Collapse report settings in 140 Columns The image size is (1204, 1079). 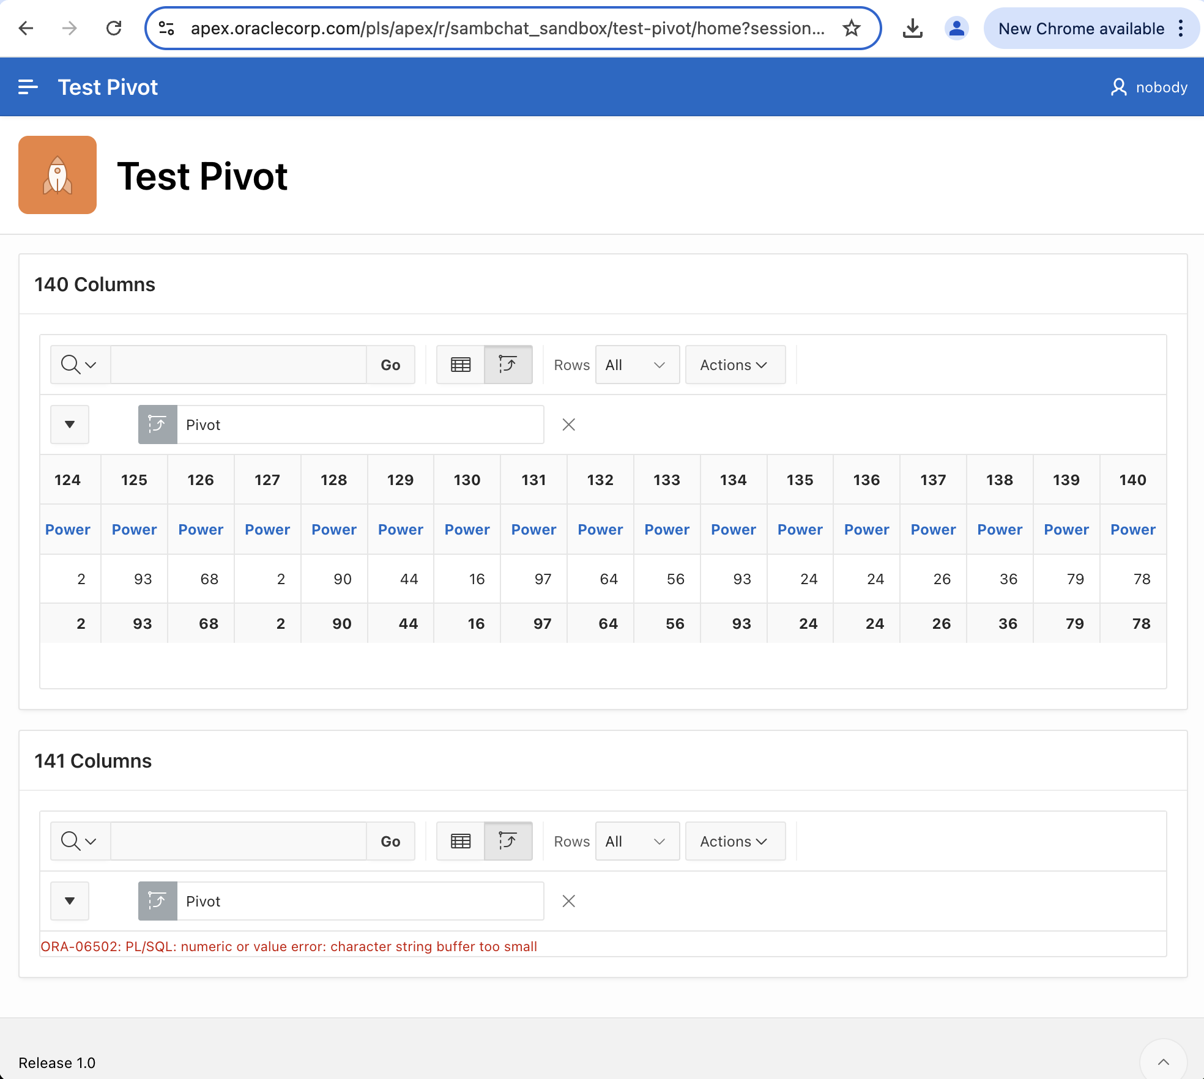pyautogui.click(x=70, y=425)
